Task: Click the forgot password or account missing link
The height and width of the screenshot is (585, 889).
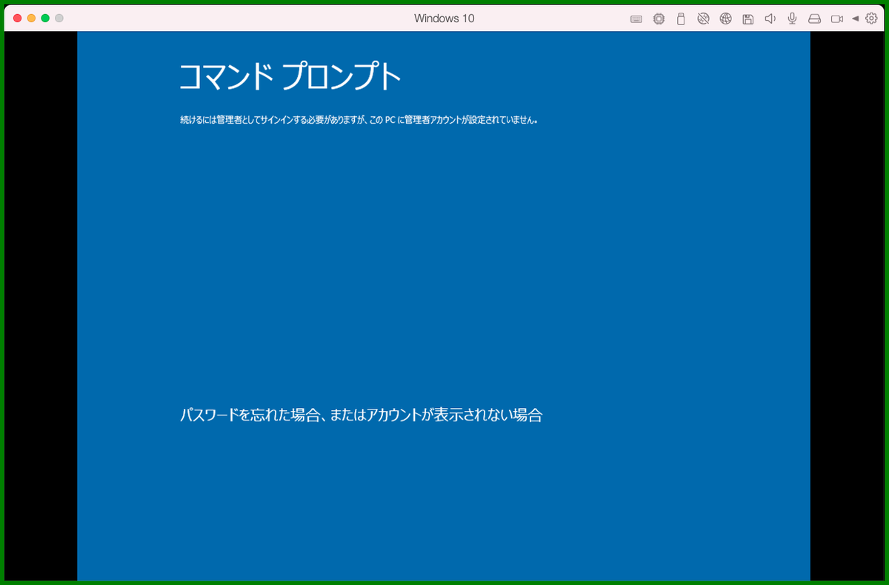Action: tap(362, 415)
